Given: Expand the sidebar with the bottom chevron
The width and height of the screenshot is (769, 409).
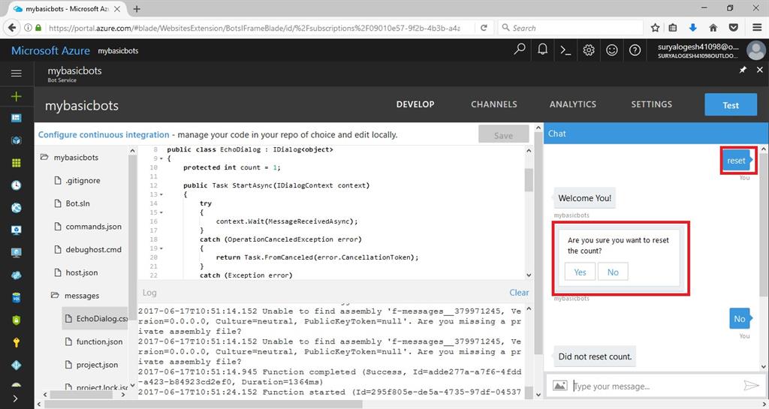Looking at the screenshot, I should click(16, 398).
